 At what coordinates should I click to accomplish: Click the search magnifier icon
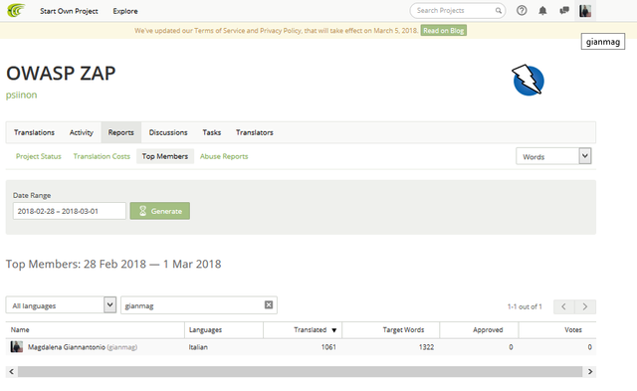pyautogui.click(x=498, y=11)
